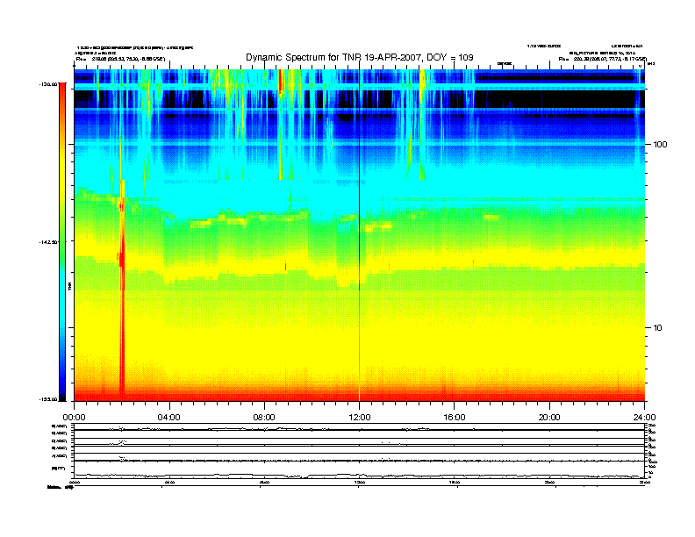Image resolution: width=695 pixels, height=537 pixels.
Task: Click the 12:00 time axis label
Action: [x=360, y=418]
